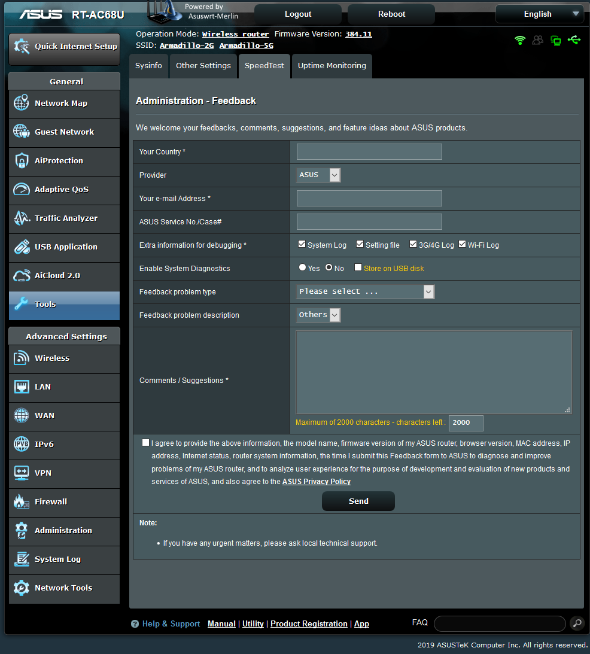
Task: Open the App link in footer
Action: coord(362,623)
